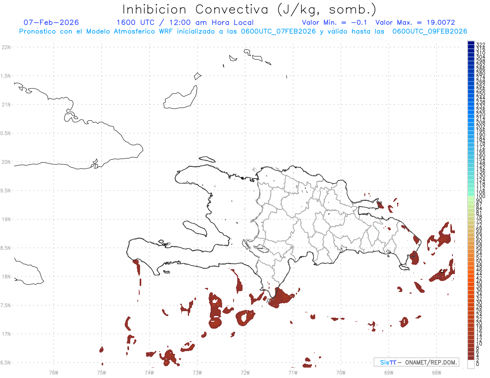Click the title "Inhibicion Convectiva (J/kg, somb.)"
Viewport: 490px width, 378px height.
(249, 9)
